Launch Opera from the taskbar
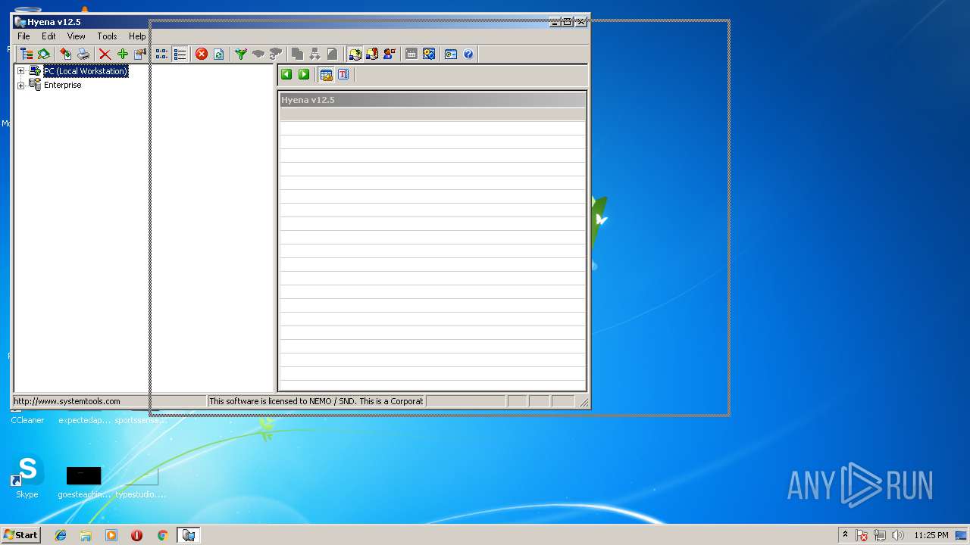This screenshot has width=970, height=545. (x=136, y=535)
